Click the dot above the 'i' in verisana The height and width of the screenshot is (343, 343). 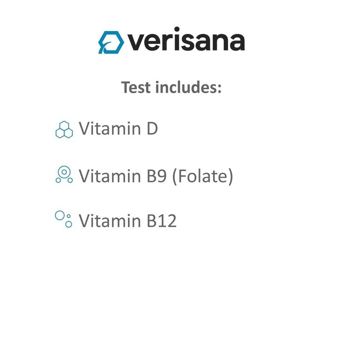point(177,29)
